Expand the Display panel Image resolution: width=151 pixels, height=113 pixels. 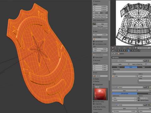point(94,79)
